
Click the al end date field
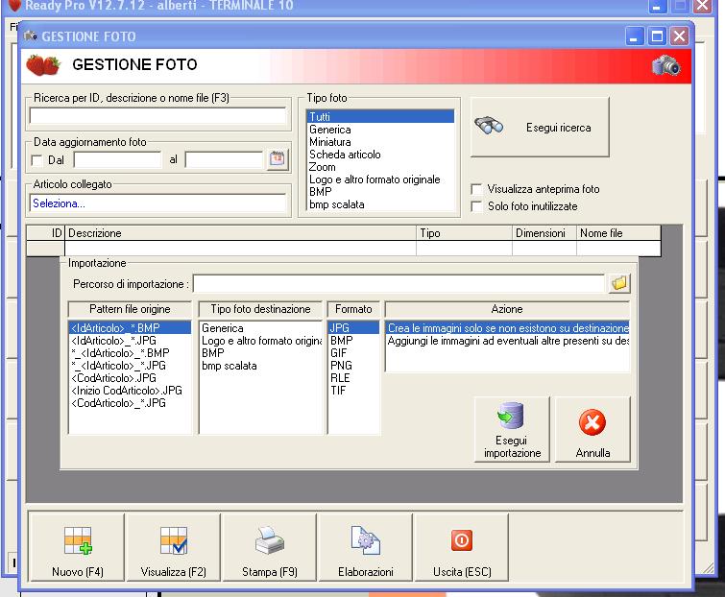[225, 160]
